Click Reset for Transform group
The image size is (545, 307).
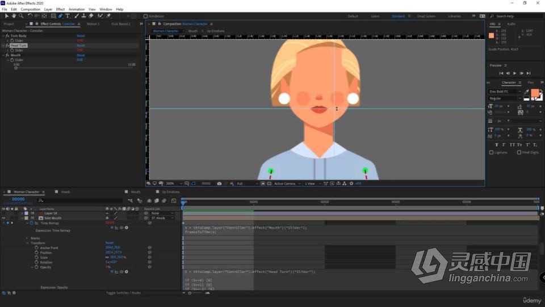pos(109,243)
